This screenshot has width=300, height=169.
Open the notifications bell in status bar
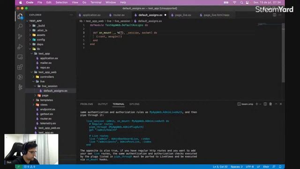click(x=280, y=167)
